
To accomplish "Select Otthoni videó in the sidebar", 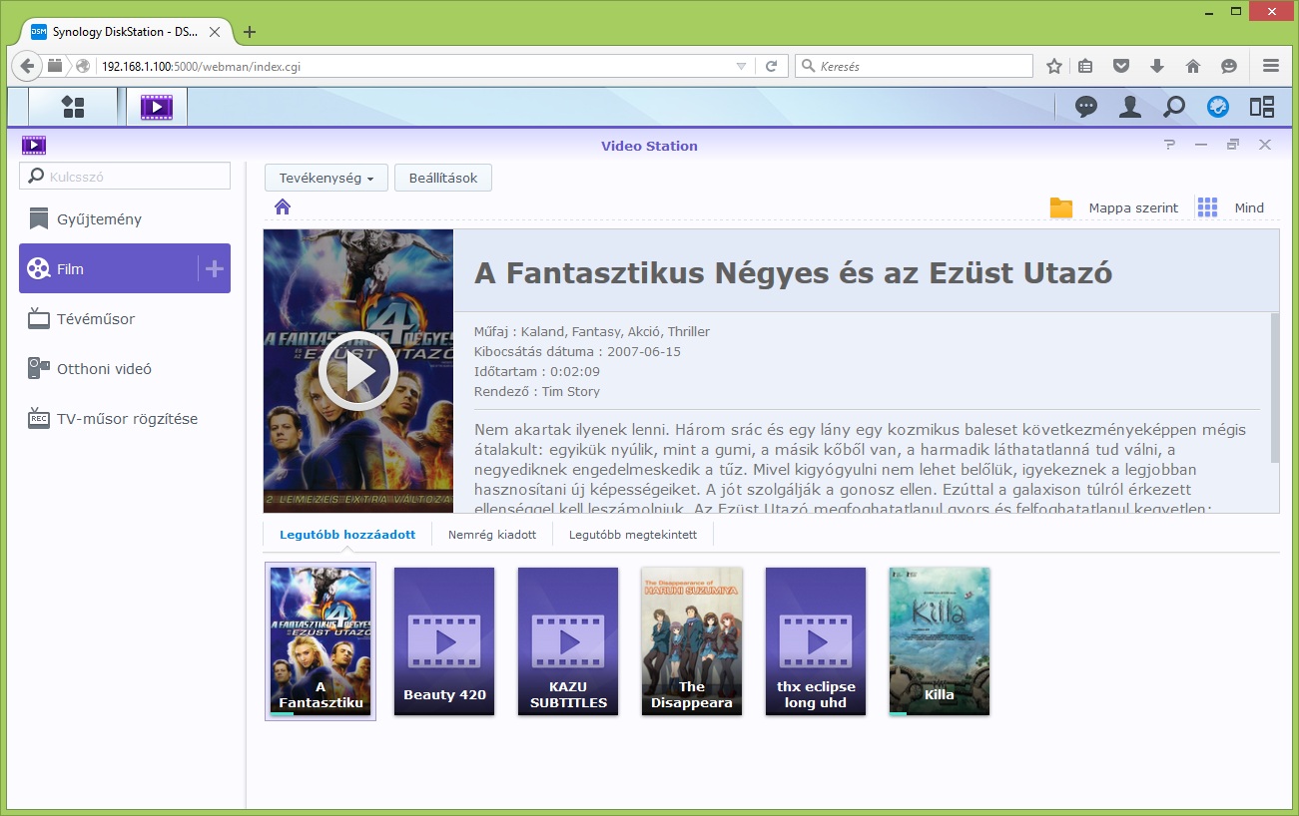I will pos(125,368).
